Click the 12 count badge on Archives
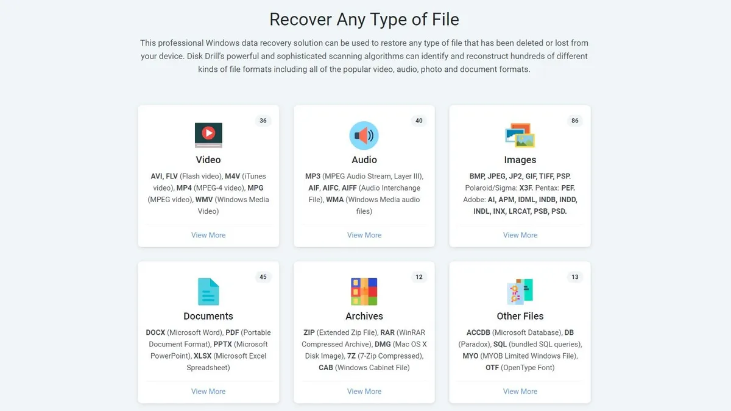This screenshot has width=731, height=411. pos(419,277)
